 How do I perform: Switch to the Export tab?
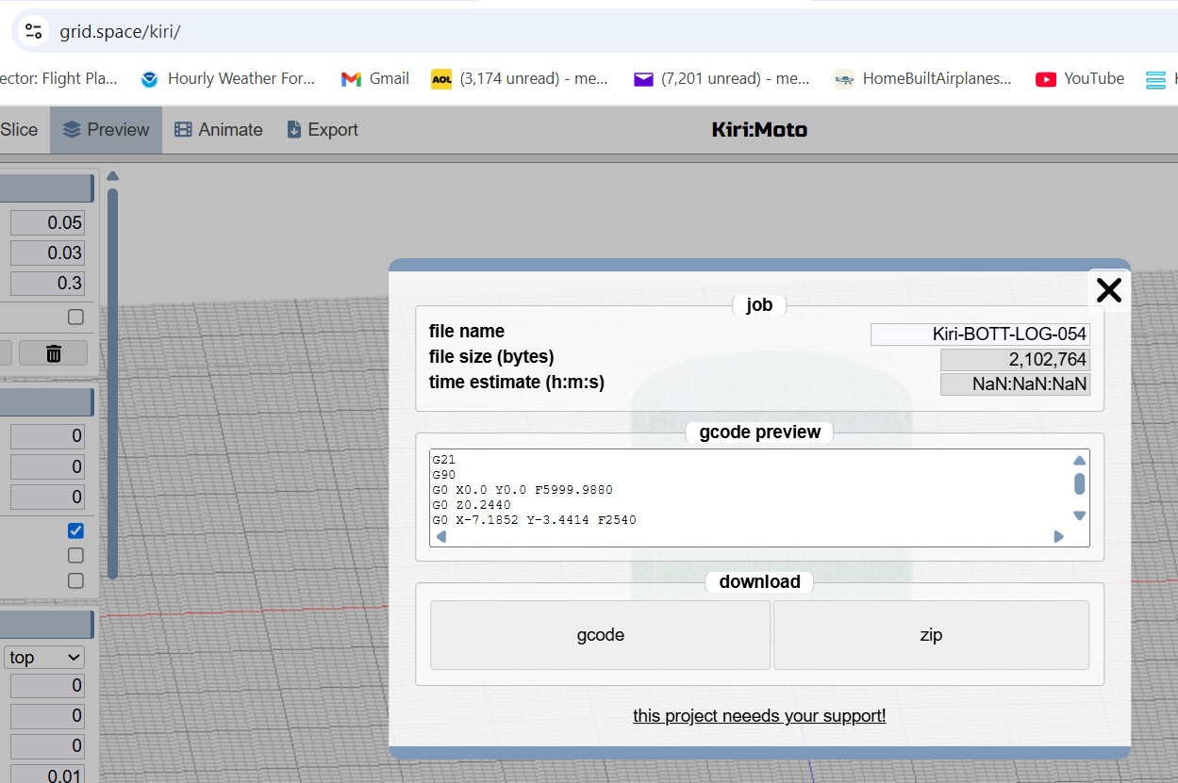pos(323,130)
